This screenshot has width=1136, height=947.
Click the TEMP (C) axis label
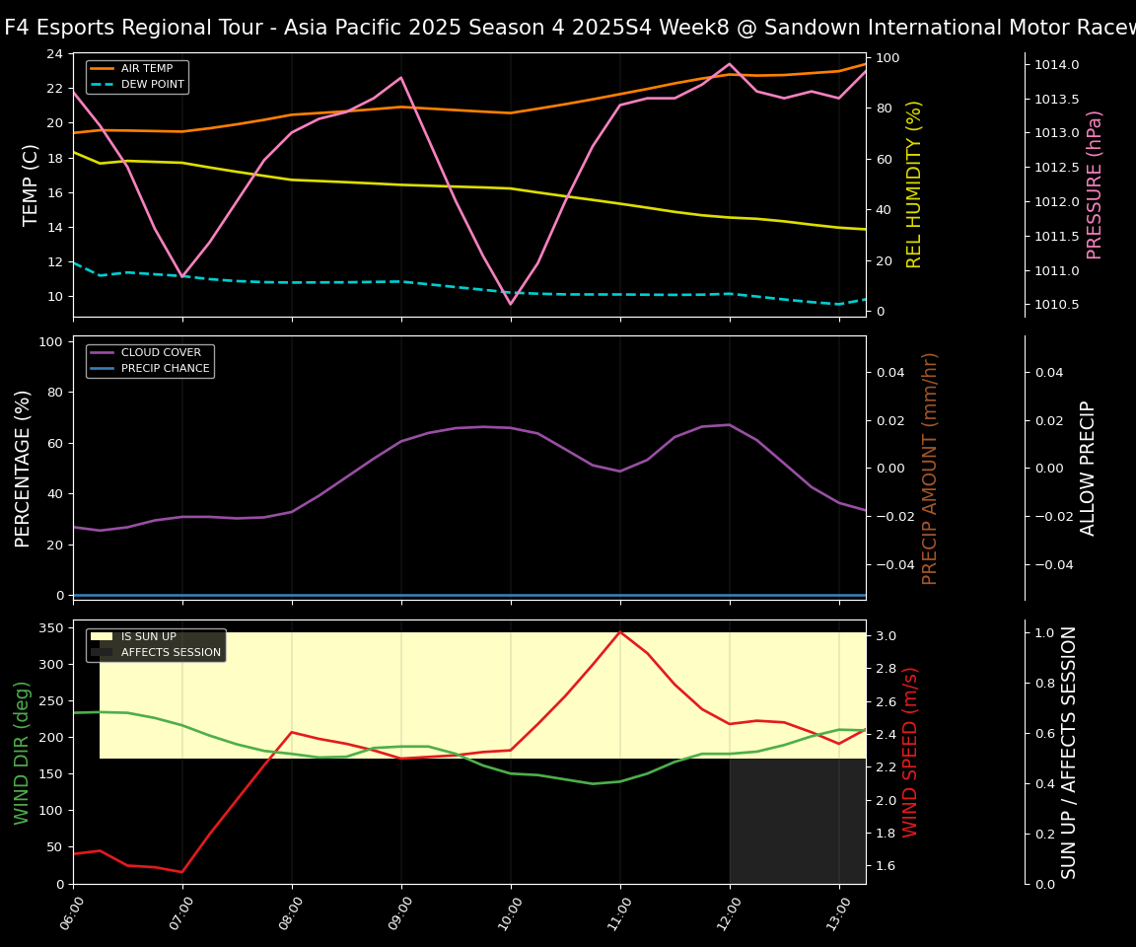coord(32,184)
